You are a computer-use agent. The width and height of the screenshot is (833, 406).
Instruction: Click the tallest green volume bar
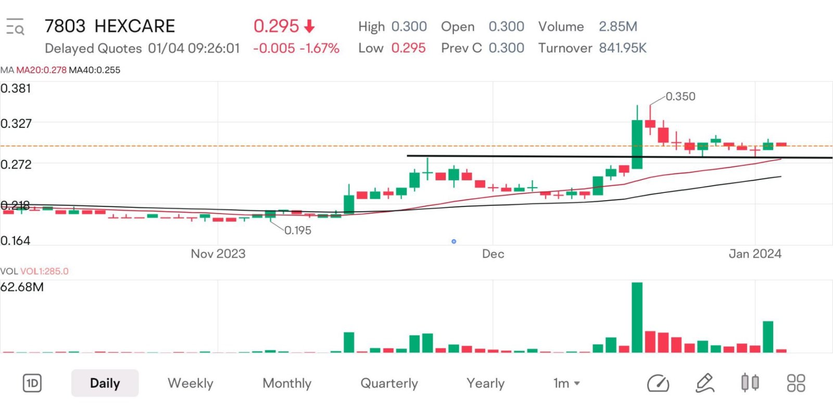[637, 317]
